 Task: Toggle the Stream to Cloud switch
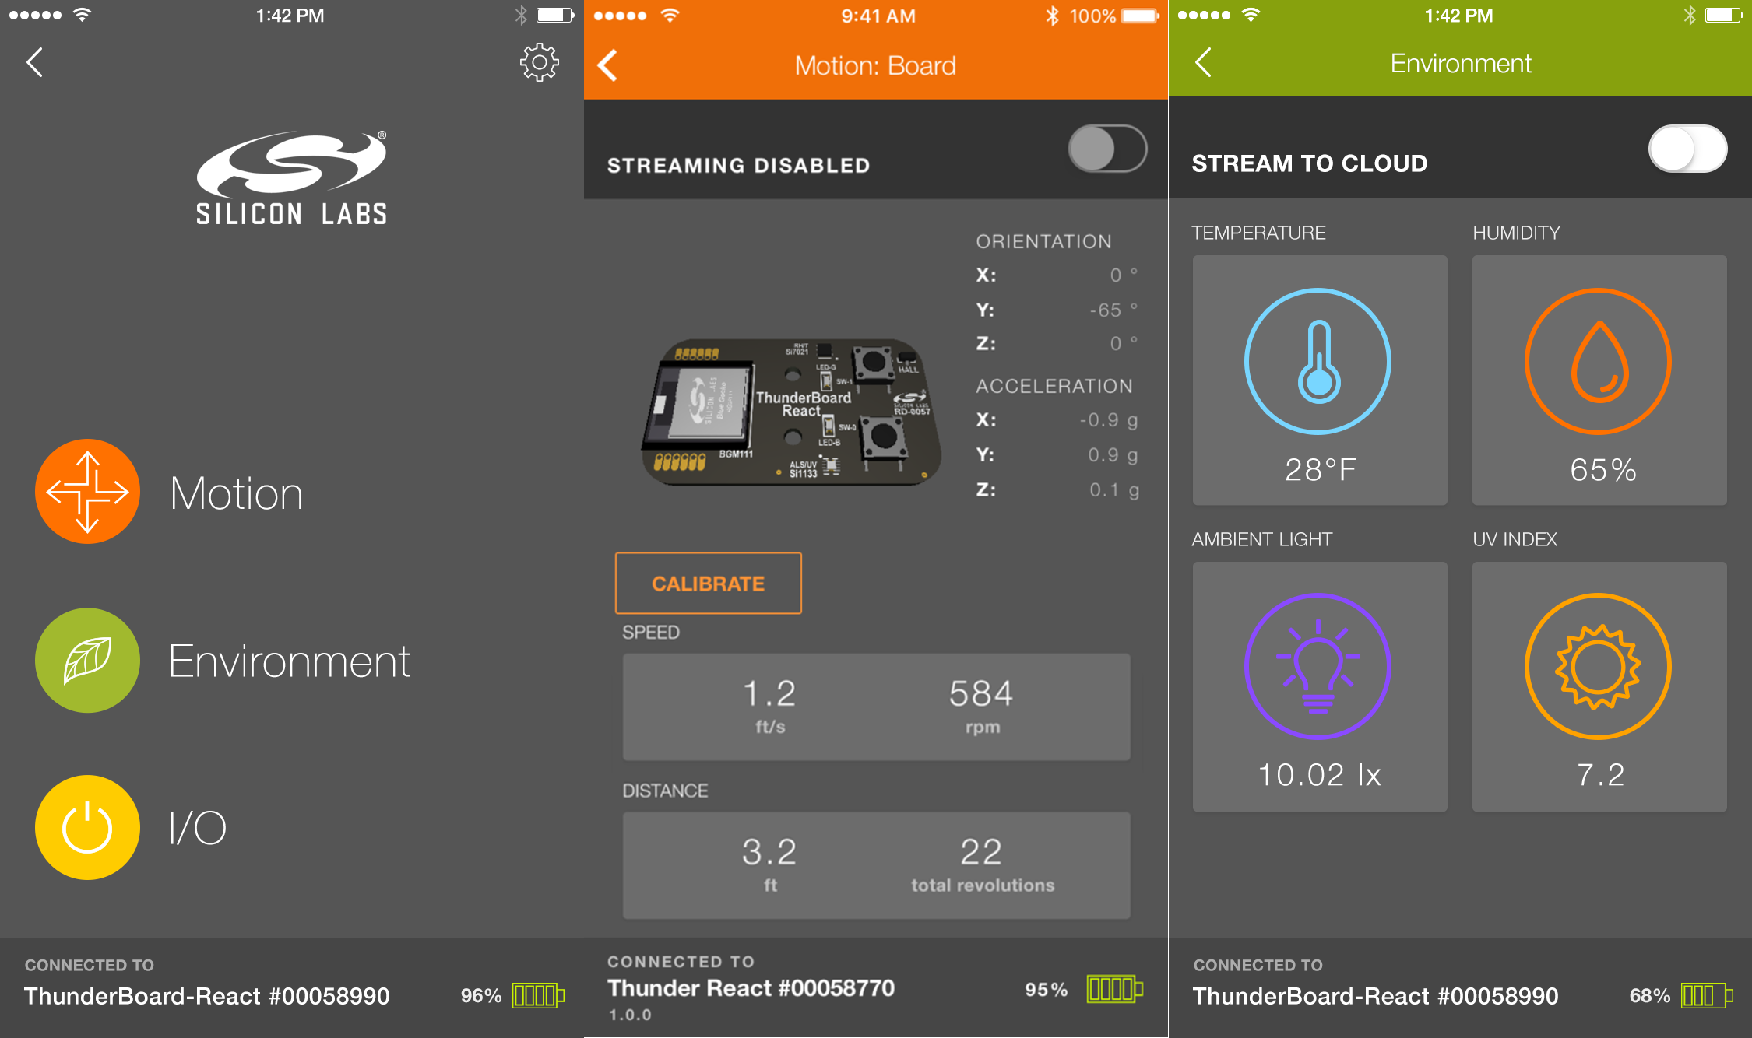(1687, 149)
